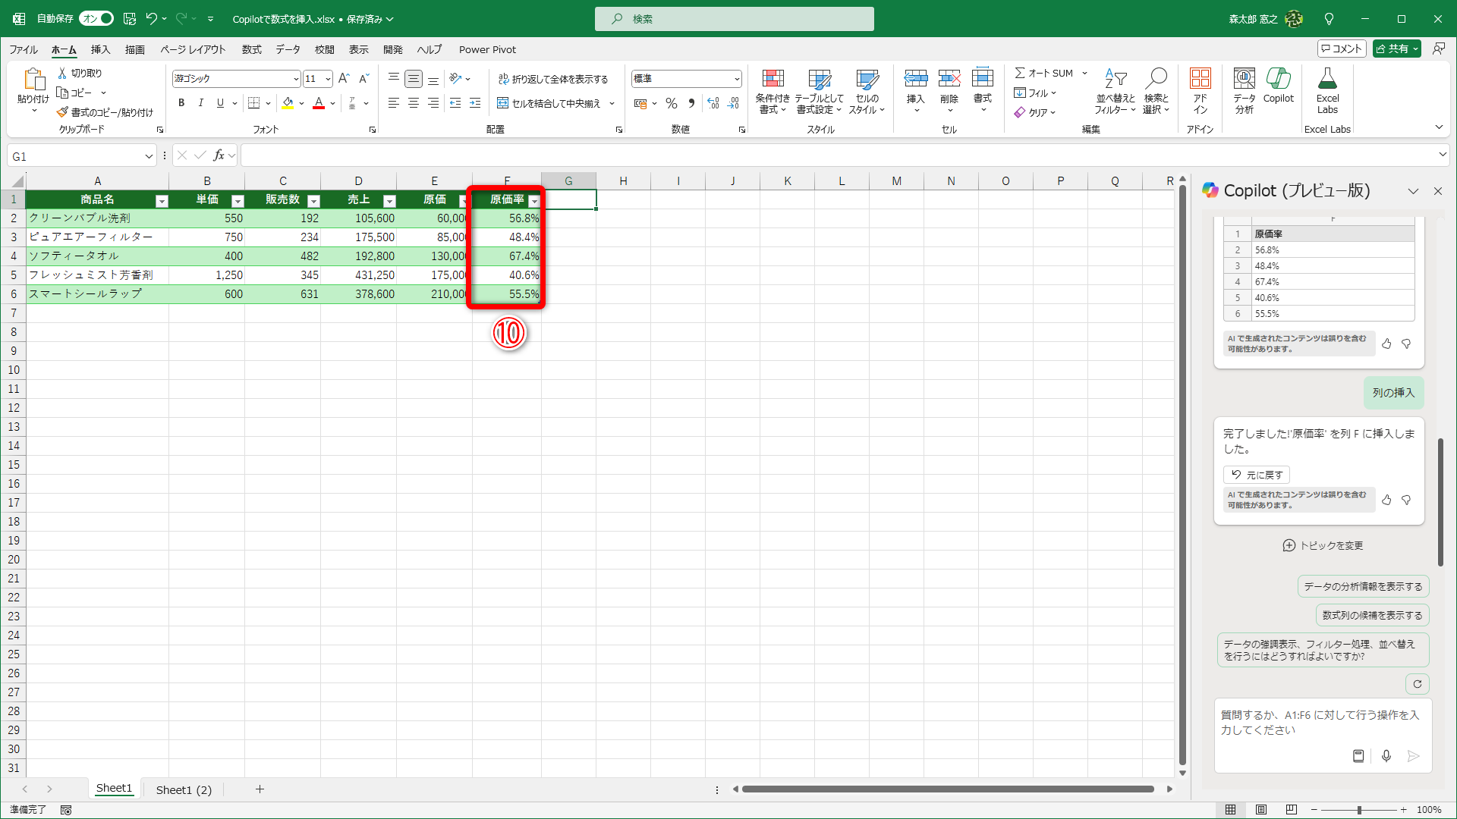Switch to Sheet1 (2) tab
1457x819 pixels.
[184, 789]
